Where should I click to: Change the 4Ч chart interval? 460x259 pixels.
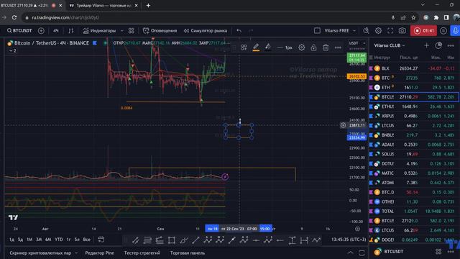click(56, 30)
